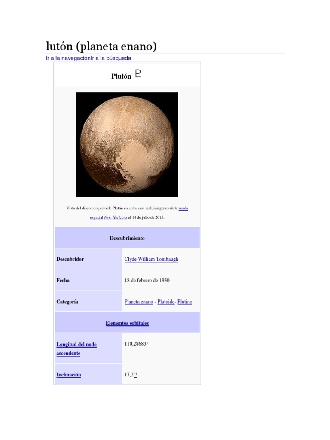Click the 'Ir a la navegación' link

coord(68,58)
